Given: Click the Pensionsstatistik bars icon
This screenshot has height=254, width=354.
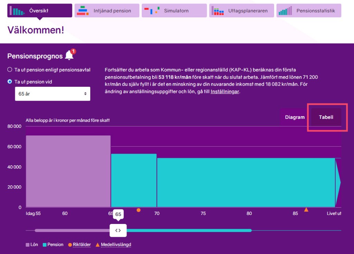Looking at the screenshot, I should coord(285,11).
